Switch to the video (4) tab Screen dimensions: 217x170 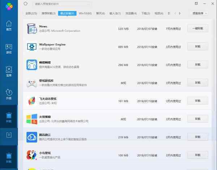pos(159,13)
